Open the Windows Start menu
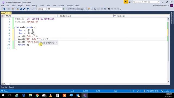 [3, 95]
